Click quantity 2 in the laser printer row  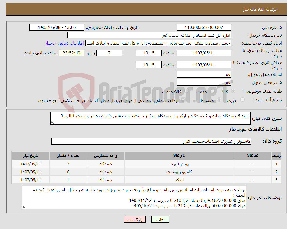(x=68, y=164)
